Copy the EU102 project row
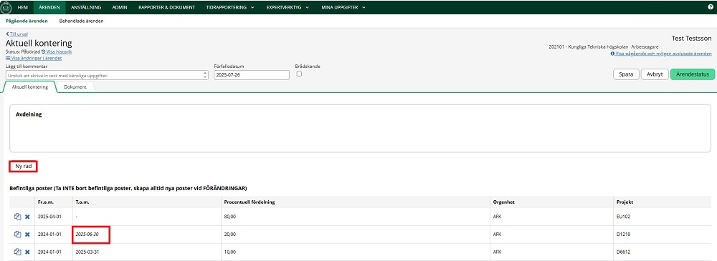This screenshot has height=261, width=717. point(18,217)
